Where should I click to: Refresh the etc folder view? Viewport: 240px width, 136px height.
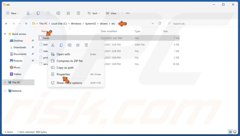160,23
